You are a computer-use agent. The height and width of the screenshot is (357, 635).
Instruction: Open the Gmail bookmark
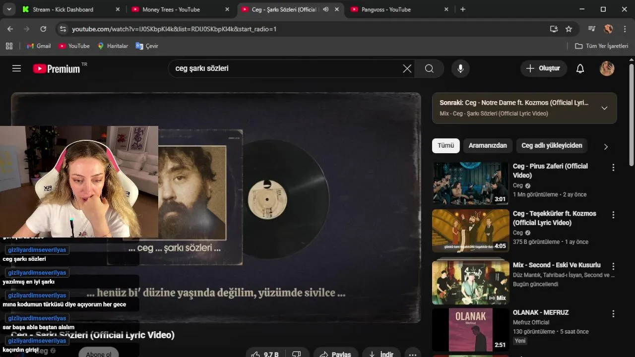[39, 46]
